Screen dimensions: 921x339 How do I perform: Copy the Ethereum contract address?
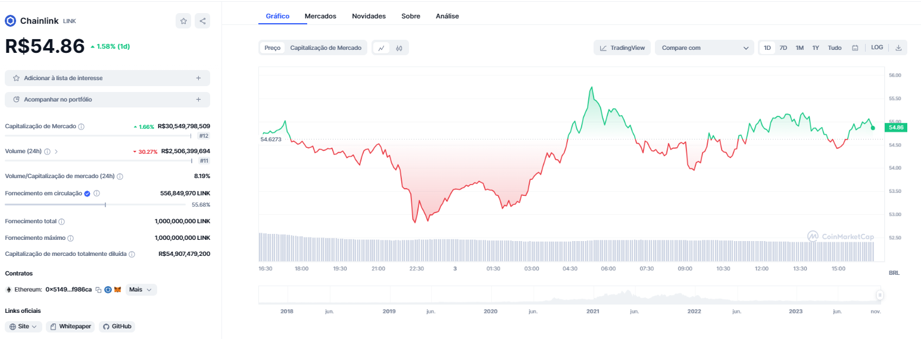(x=99, y=290)
